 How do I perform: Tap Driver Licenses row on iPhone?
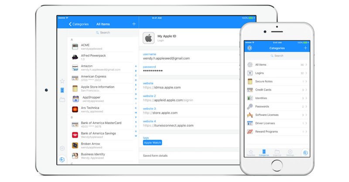tap(277, 123)
